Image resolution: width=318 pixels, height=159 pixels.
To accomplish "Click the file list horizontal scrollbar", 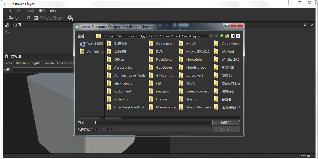I will click(x=173, y=118).
